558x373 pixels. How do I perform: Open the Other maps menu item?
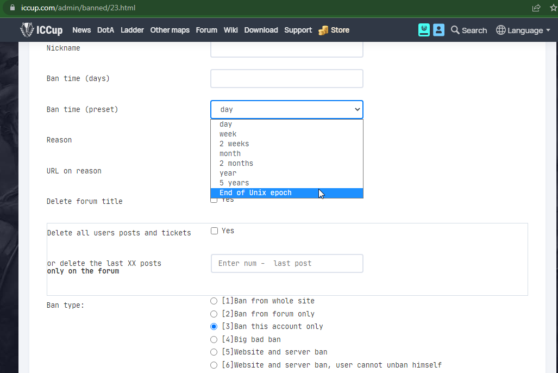pyautogui.click(x=170, y=30)
